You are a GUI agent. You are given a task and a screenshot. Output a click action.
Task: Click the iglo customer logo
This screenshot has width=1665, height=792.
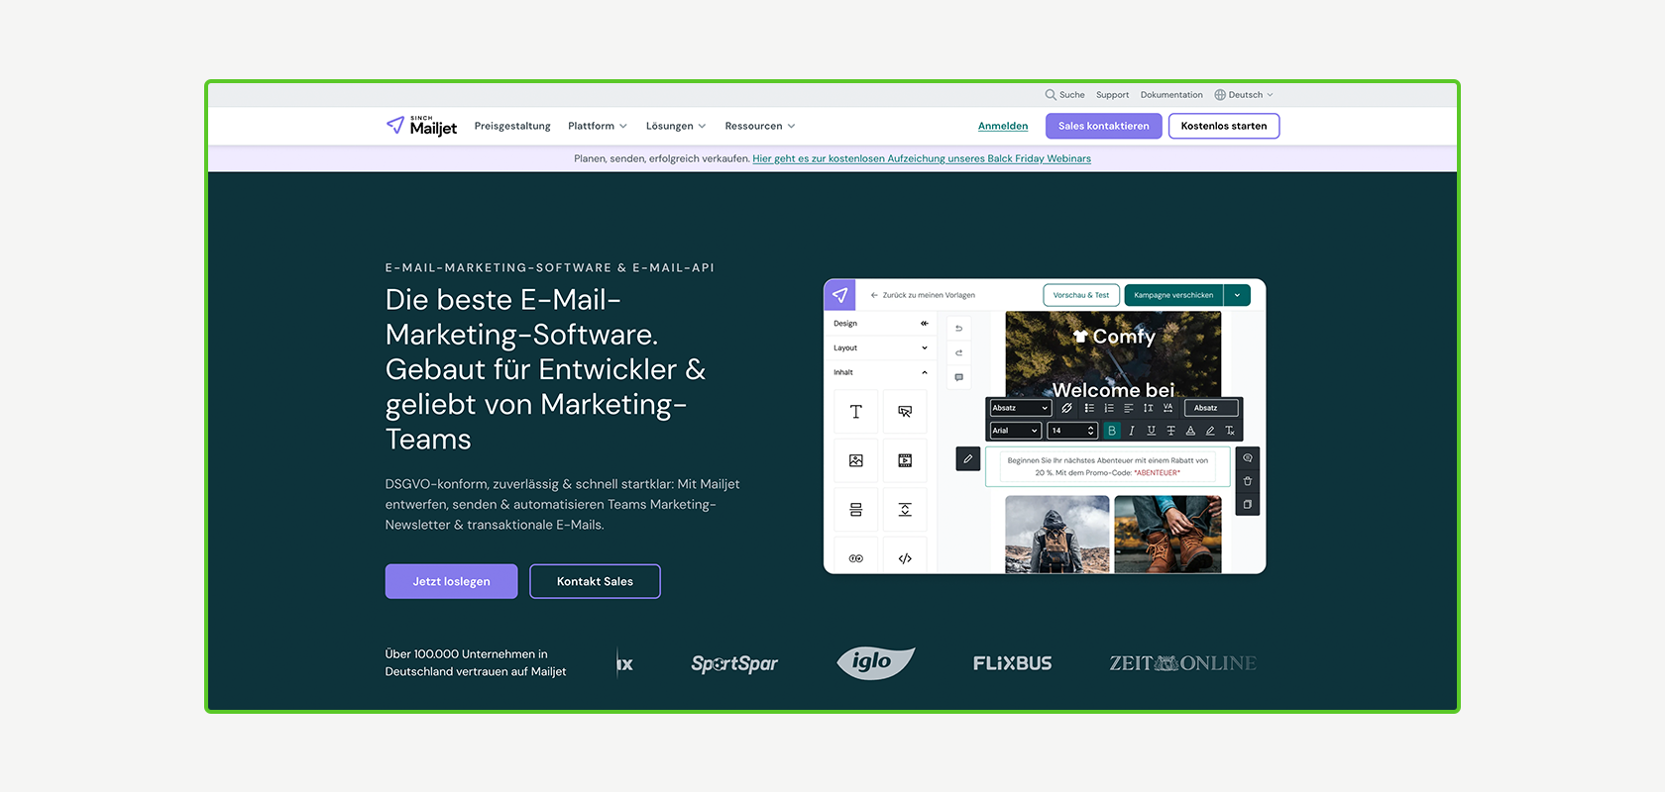pos(875,662)
